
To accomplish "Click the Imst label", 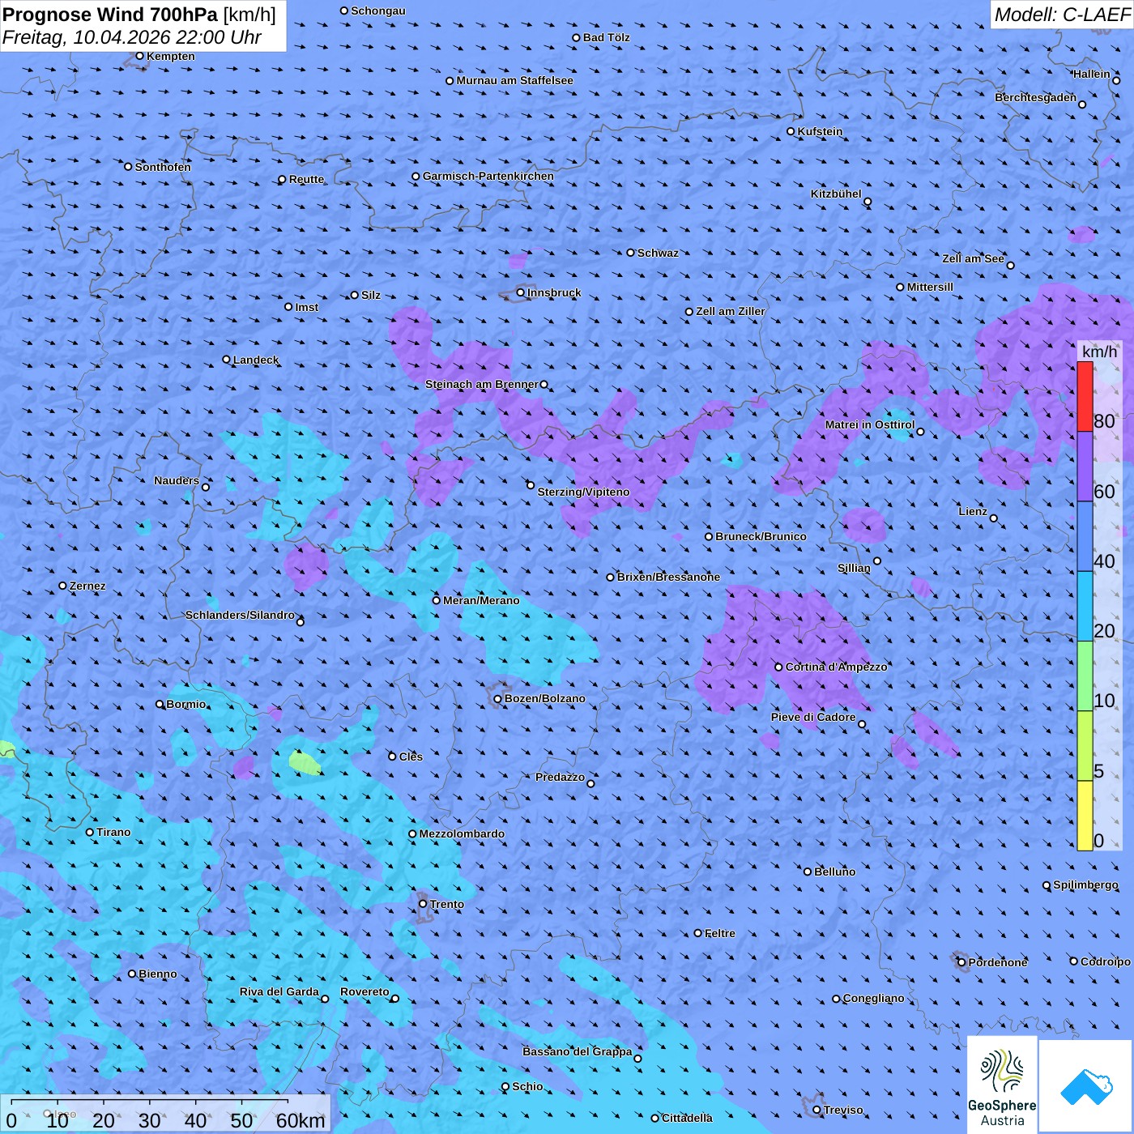I will [307, 307].
